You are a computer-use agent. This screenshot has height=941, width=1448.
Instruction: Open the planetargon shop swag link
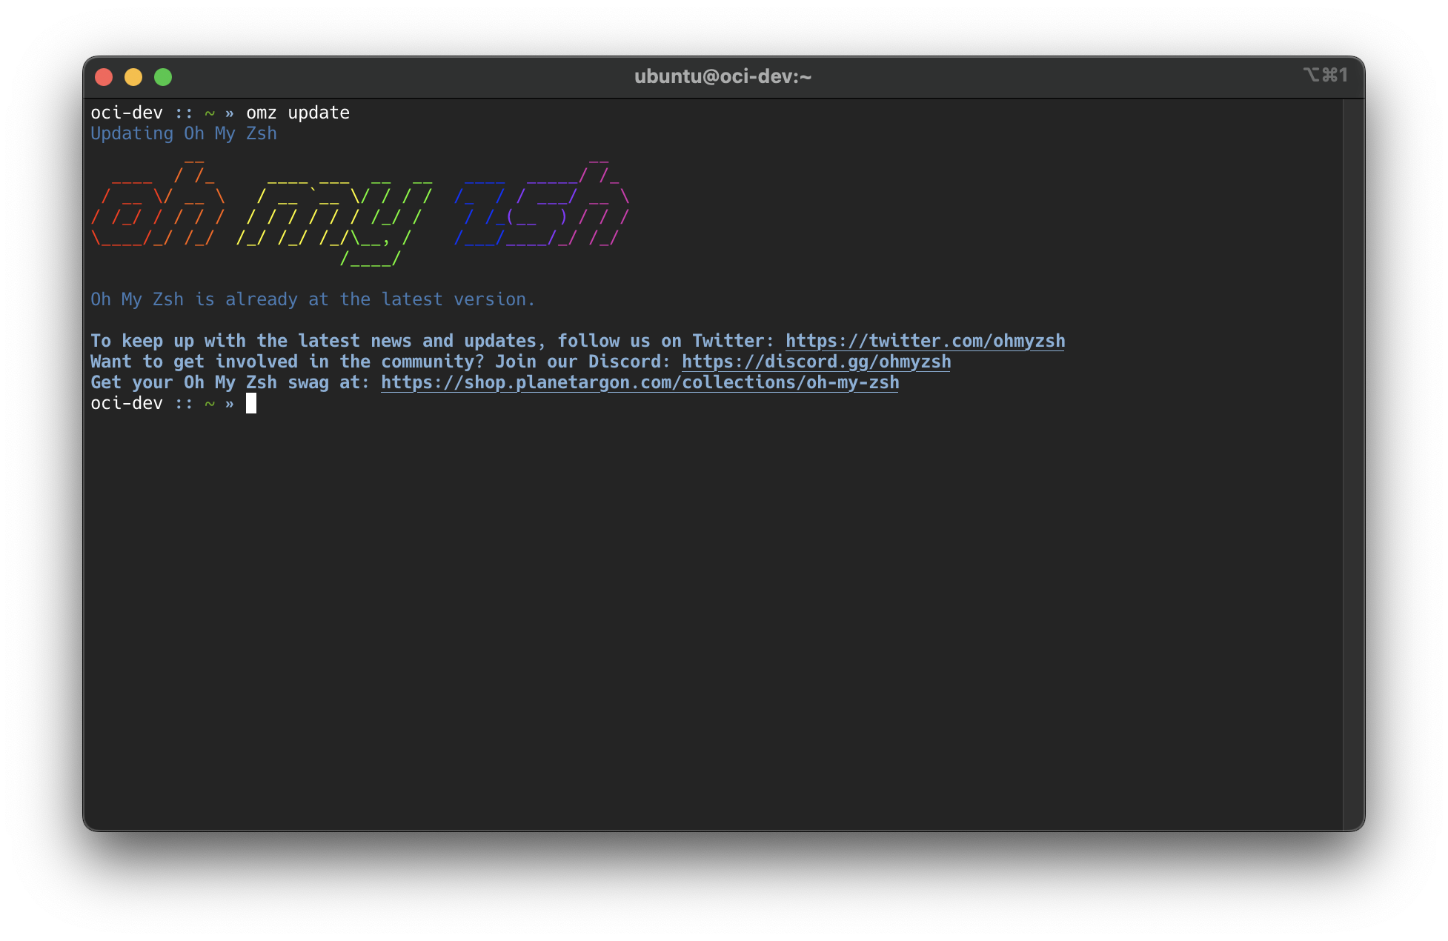click(x=640, y=382)
